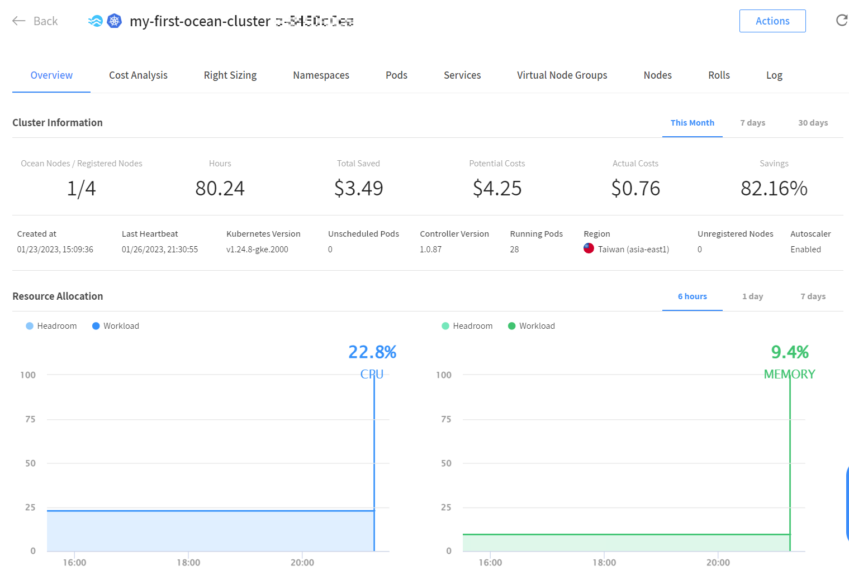Click the Actual Costs value $0.76

(636, 189)
